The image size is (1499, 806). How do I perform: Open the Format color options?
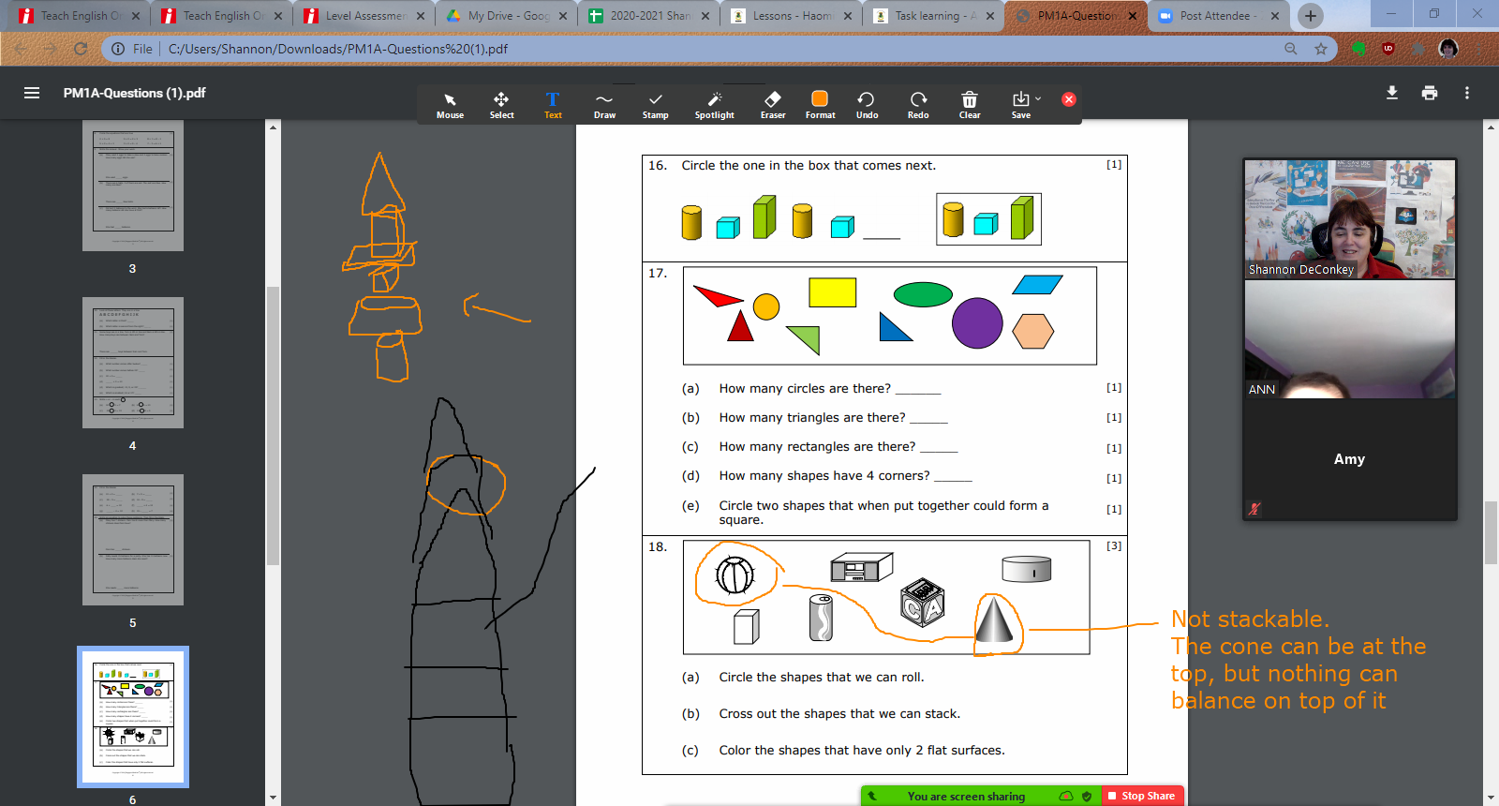[x=820, y=105]
